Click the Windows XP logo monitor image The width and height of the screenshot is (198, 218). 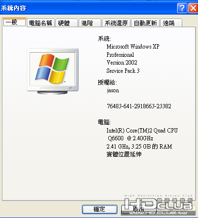(x=53, y=71)
